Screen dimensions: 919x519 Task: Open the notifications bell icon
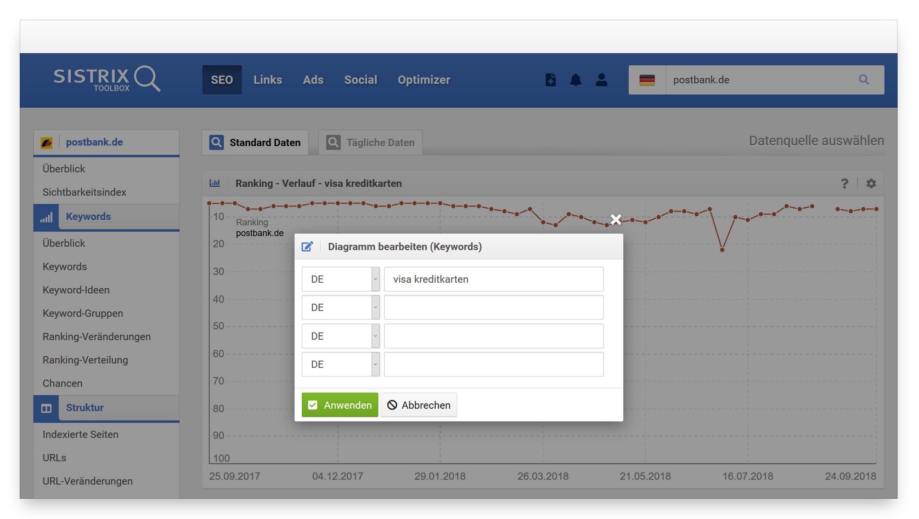(x=576, y=80)
